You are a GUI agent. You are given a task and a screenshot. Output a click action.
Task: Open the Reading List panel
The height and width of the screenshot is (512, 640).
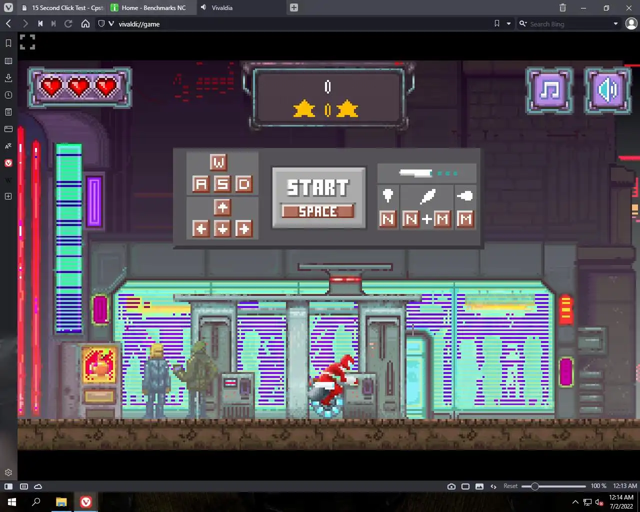pyautogui.click(x=8, y=61)
